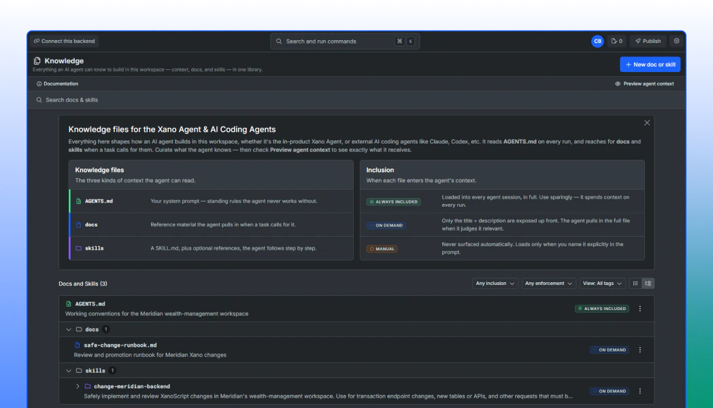713x408 pixels.
Task: Open the settings gear in top bar
Action: click(x=676, y=41)
